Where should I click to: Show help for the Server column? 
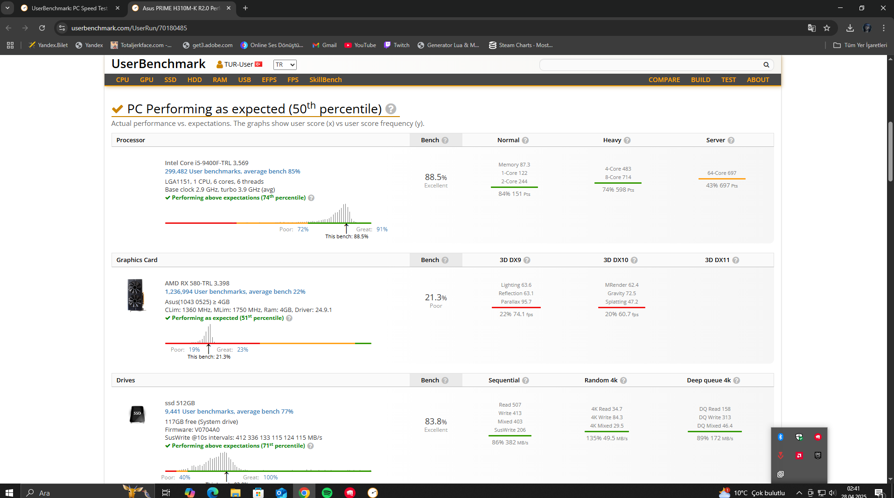(x=731, y=140)
